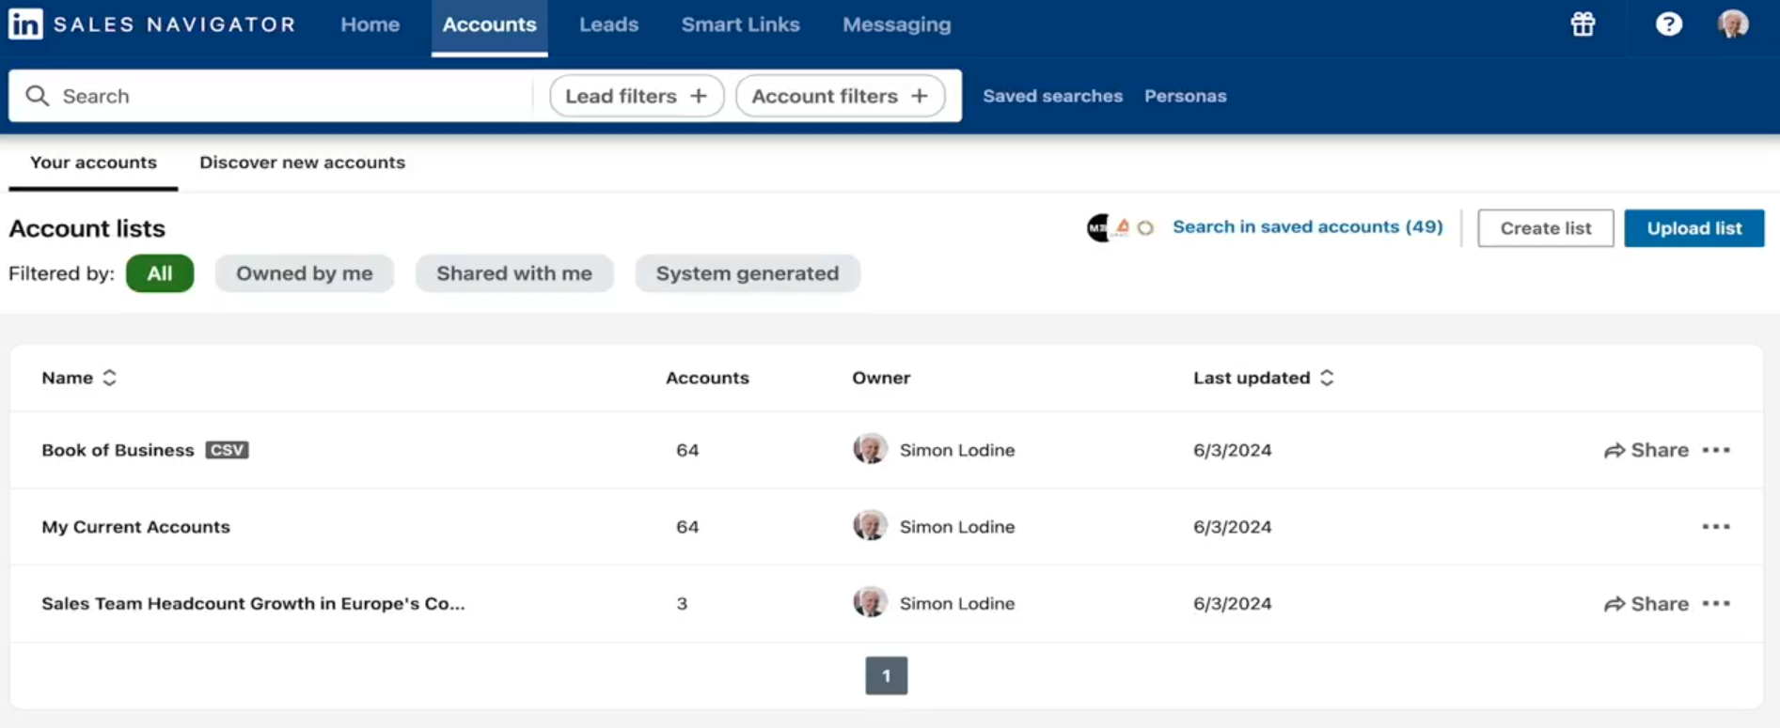The height and width of the screenshot is (728, 1780).
Task: Go to page 1 in pagination
Action: point(886,675)
